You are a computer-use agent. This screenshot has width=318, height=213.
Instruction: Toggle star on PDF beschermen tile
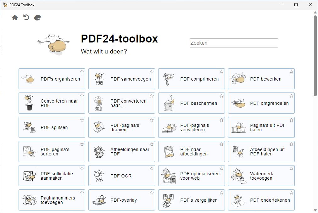(x=221, y=96)
